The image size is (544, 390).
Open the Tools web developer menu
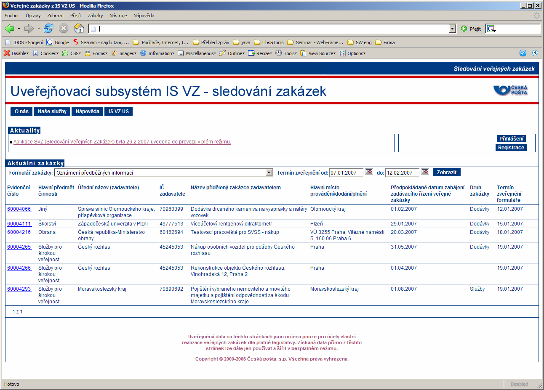[286, 53]
